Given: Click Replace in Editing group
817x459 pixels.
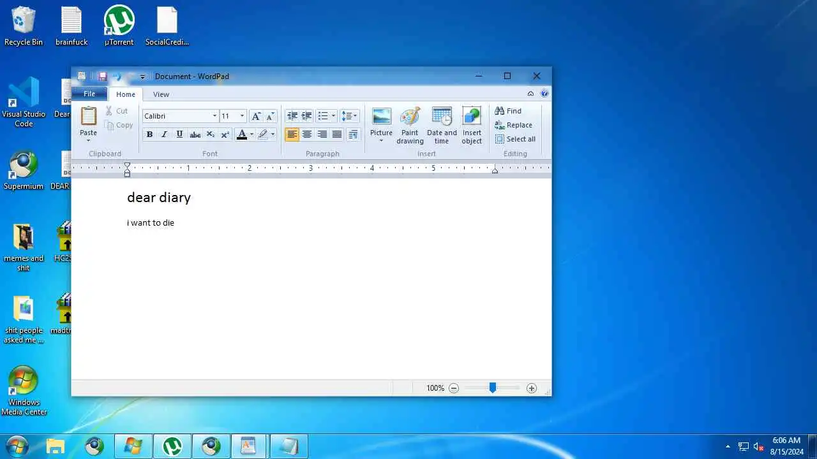Looking at the screenshot, I should point(513,125).
